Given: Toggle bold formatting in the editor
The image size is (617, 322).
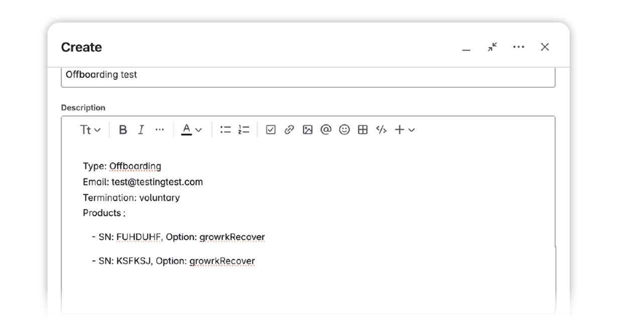Looking at the screenshot, I should click(122, 130).
